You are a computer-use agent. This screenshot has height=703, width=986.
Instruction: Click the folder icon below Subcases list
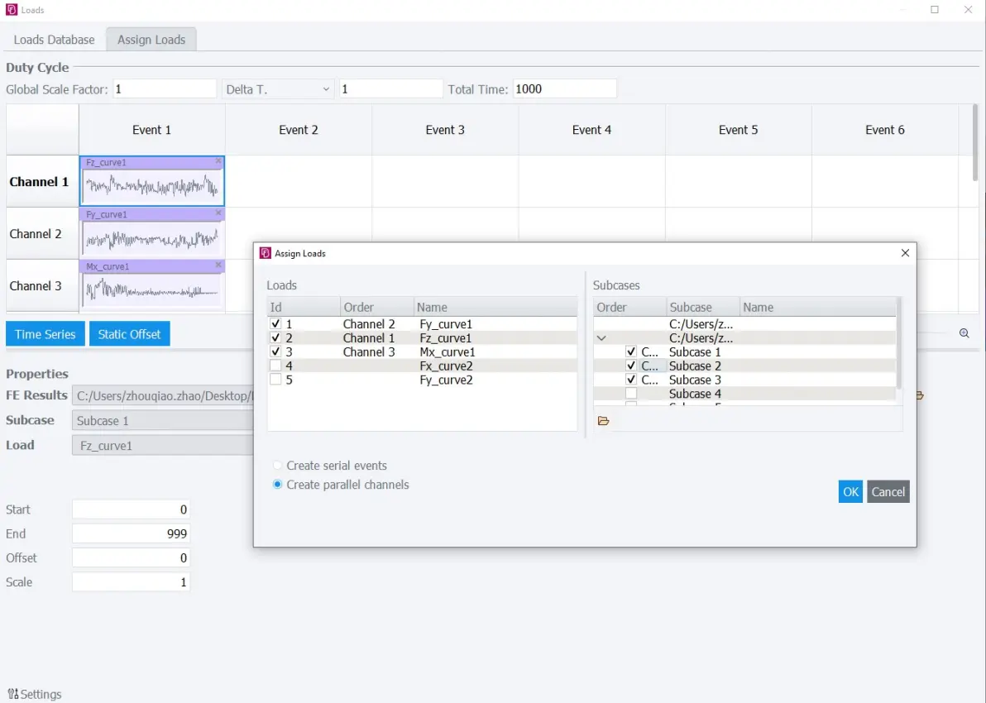tap(604, 421)
